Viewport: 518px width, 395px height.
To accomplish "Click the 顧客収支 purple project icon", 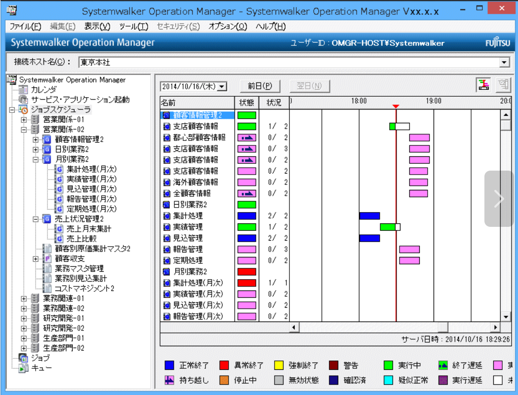I will coord(47,259).
